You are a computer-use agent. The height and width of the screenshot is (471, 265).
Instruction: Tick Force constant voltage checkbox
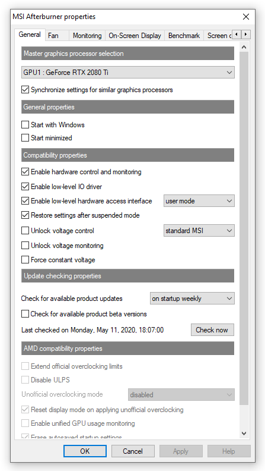25,260
